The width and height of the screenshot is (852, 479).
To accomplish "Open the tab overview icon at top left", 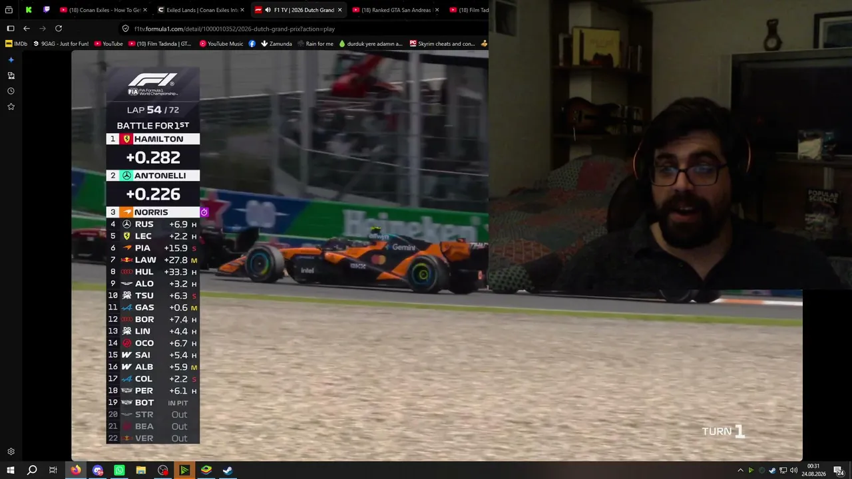I will click(9, 10).
